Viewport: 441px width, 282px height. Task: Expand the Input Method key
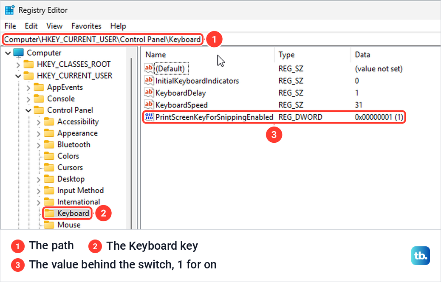pos(39,191)
